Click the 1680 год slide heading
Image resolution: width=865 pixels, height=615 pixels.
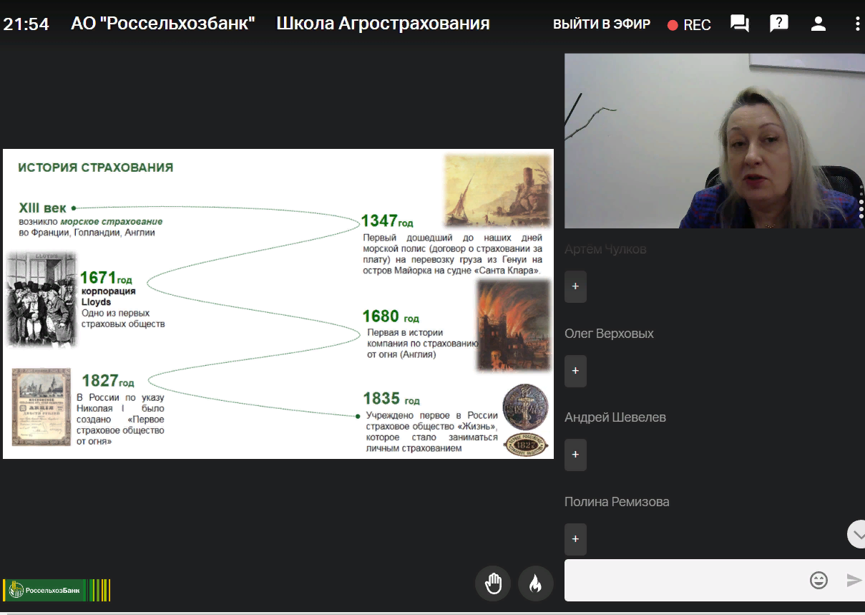[391, 316]
